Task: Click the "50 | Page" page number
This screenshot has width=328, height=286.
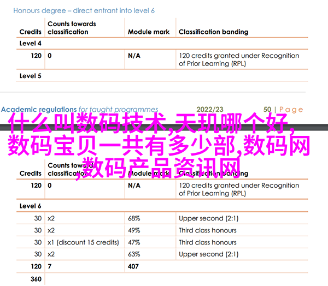Action: pos(283,110)
